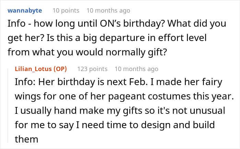Click the final word "them" in the reply

click(26, 139)
